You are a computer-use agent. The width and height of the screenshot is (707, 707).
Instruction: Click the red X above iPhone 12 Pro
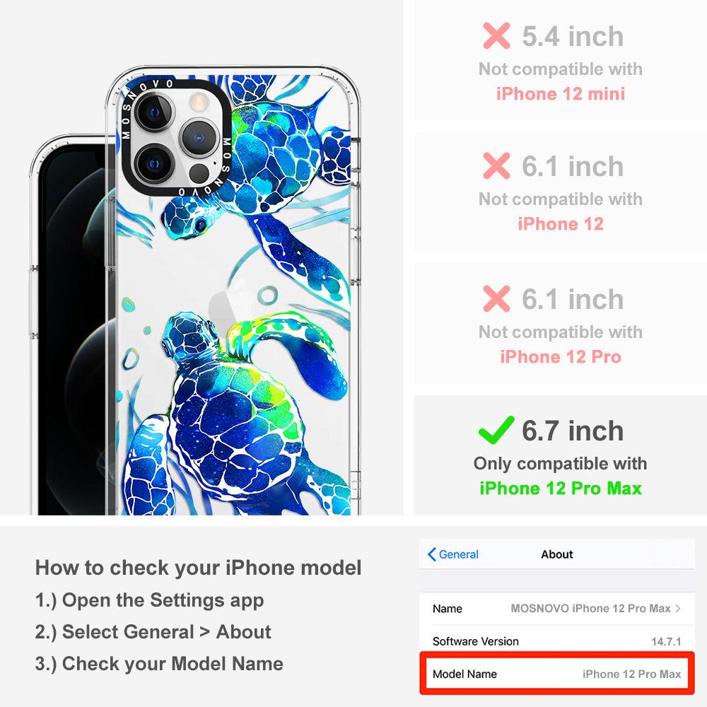click(x=496, y=298)
